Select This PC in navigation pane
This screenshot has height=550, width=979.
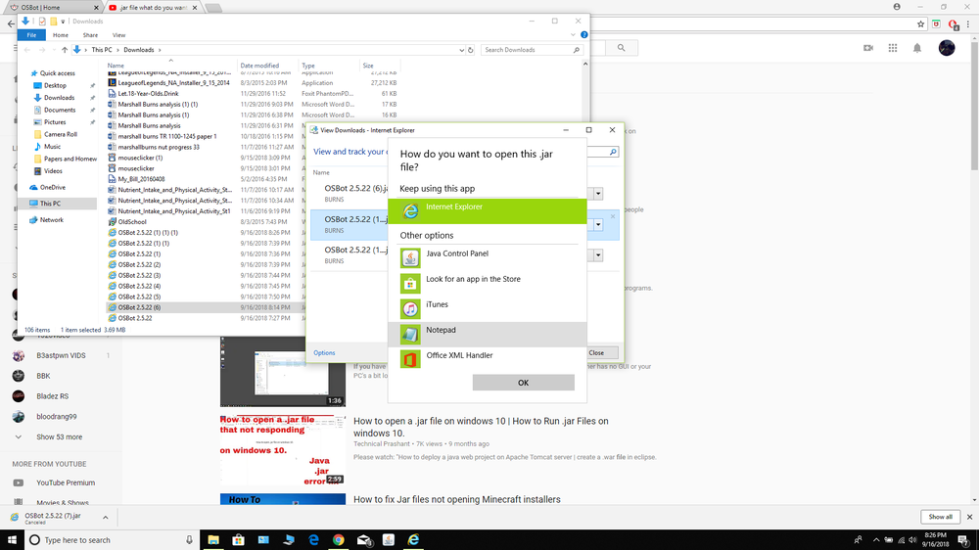pyautogui.click(x=50, y=204)
